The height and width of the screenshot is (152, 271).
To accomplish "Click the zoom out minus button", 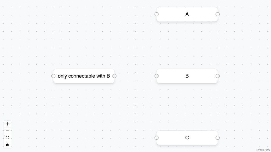I will click(7, 131).
